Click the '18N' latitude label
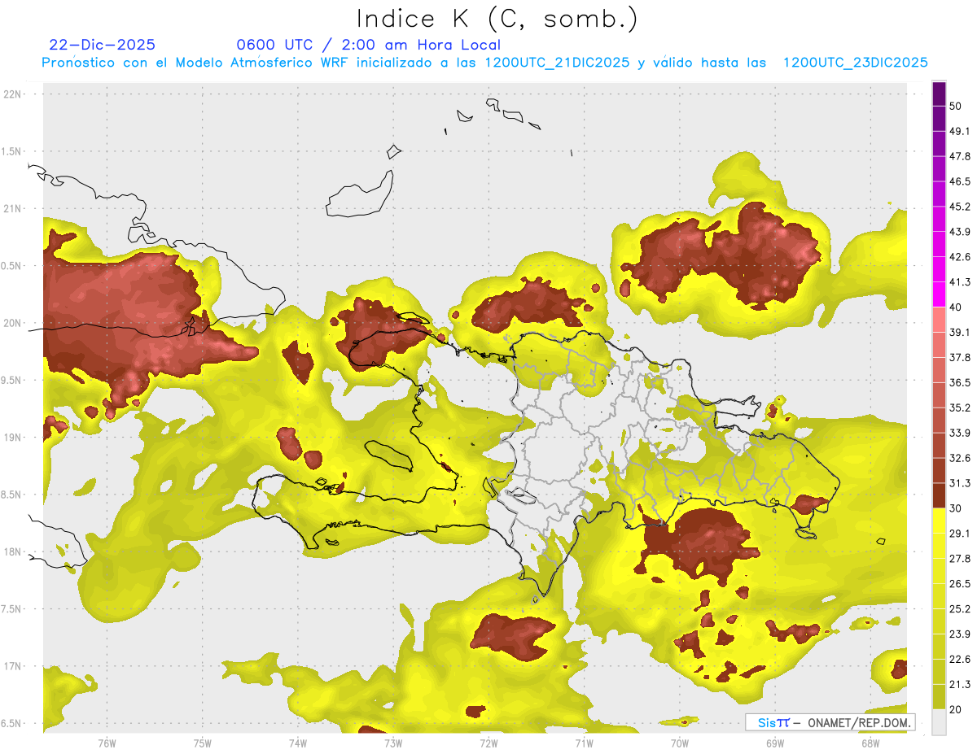 (12, 551)
